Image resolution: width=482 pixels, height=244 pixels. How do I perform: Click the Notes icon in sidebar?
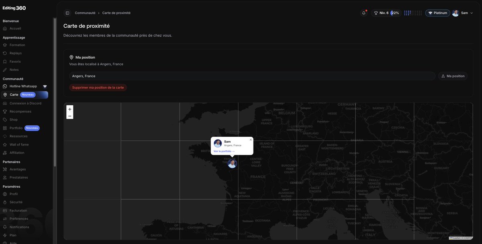(5, 70)
